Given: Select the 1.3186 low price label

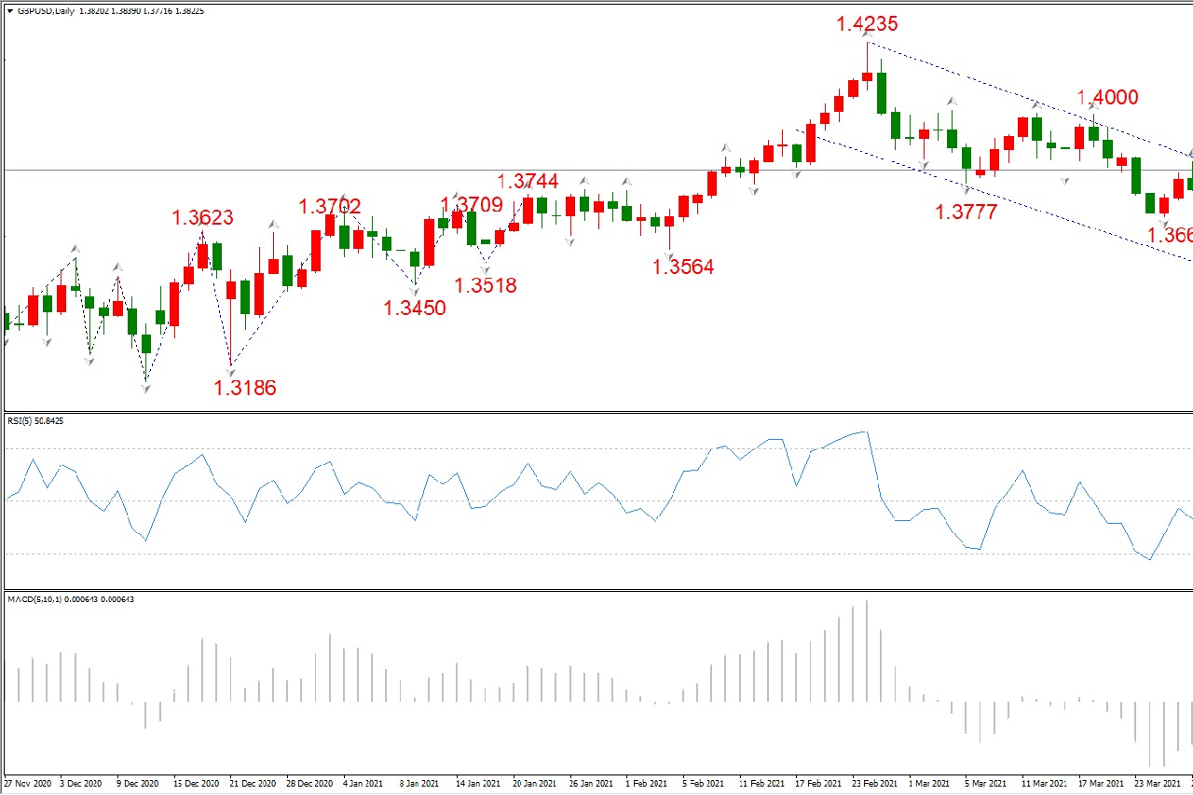Looking at the screenshot, I should [245, 388].
